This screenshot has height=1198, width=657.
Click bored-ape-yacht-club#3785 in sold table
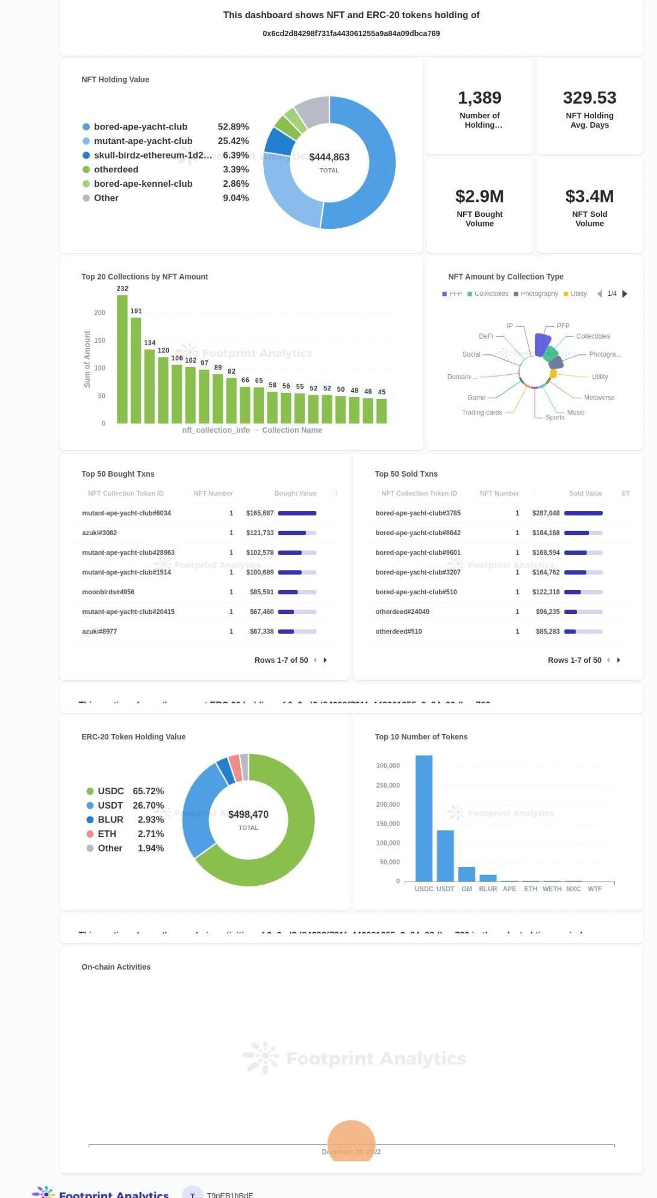418,513
